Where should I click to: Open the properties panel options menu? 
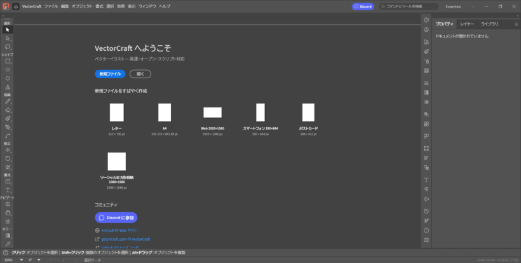click(517, 24)
